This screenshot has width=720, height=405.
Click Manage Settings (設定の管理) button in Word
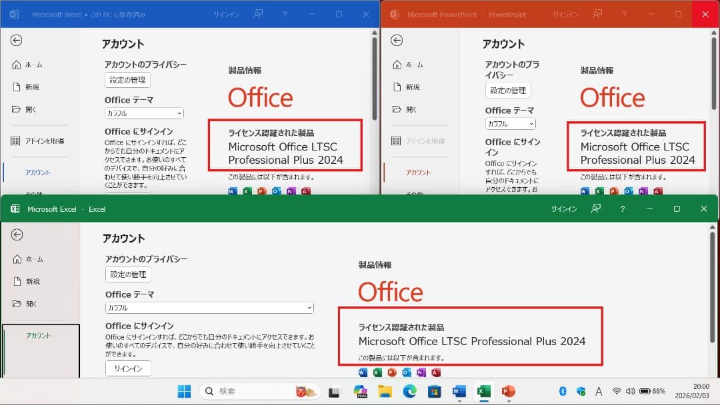pyautogui.click(x=127, y=80)
